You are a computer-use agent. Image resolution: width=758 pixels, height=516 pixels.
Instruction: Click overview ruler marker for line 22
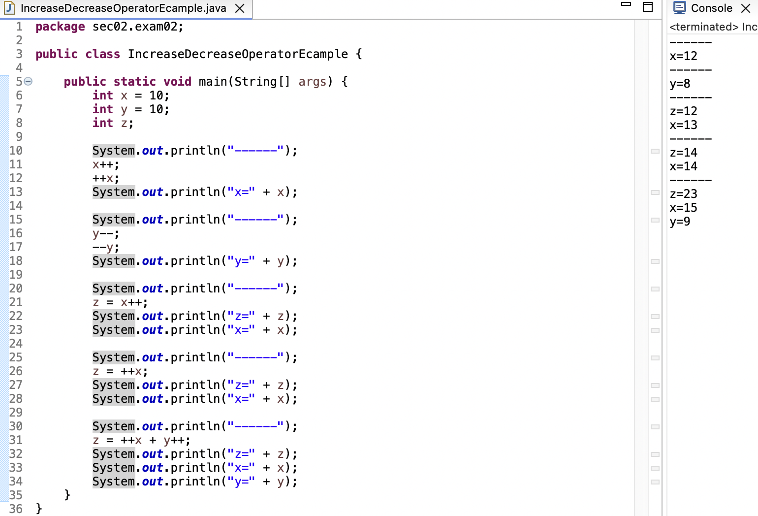click(655, 317)
